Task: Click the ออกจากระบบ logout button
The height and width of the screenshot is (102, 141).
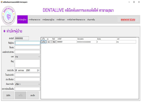Action: click(x=128, y=19)
